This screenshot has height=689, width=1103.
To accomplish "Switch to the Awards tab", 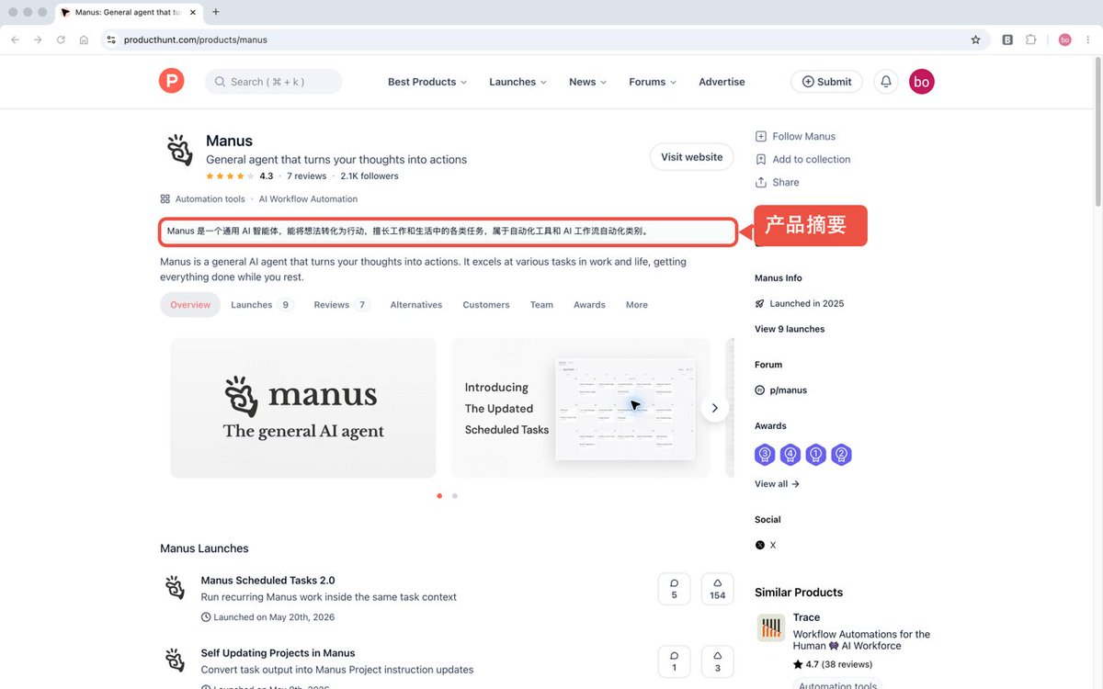I will pos(589,305).
